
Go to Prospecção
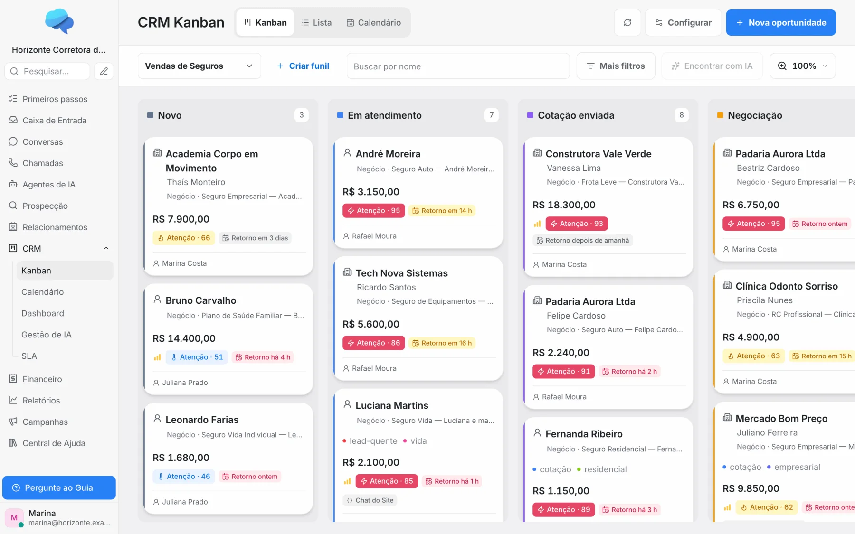(59, 206)
